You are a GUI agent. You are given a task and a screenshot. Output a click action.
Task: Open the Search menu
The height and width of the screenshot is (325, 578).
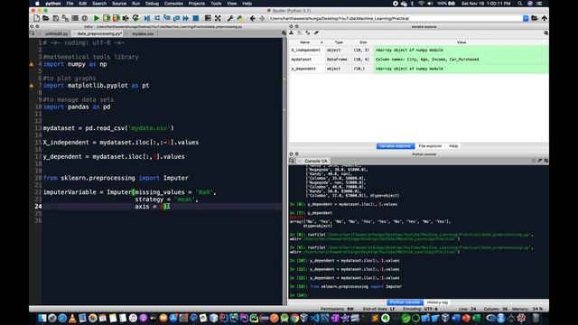tap(99, 4)
